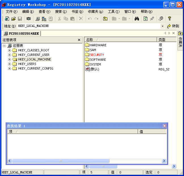The image size is (184, 176).
Task: Open the 工具 menu
Action: click(113, 12)
